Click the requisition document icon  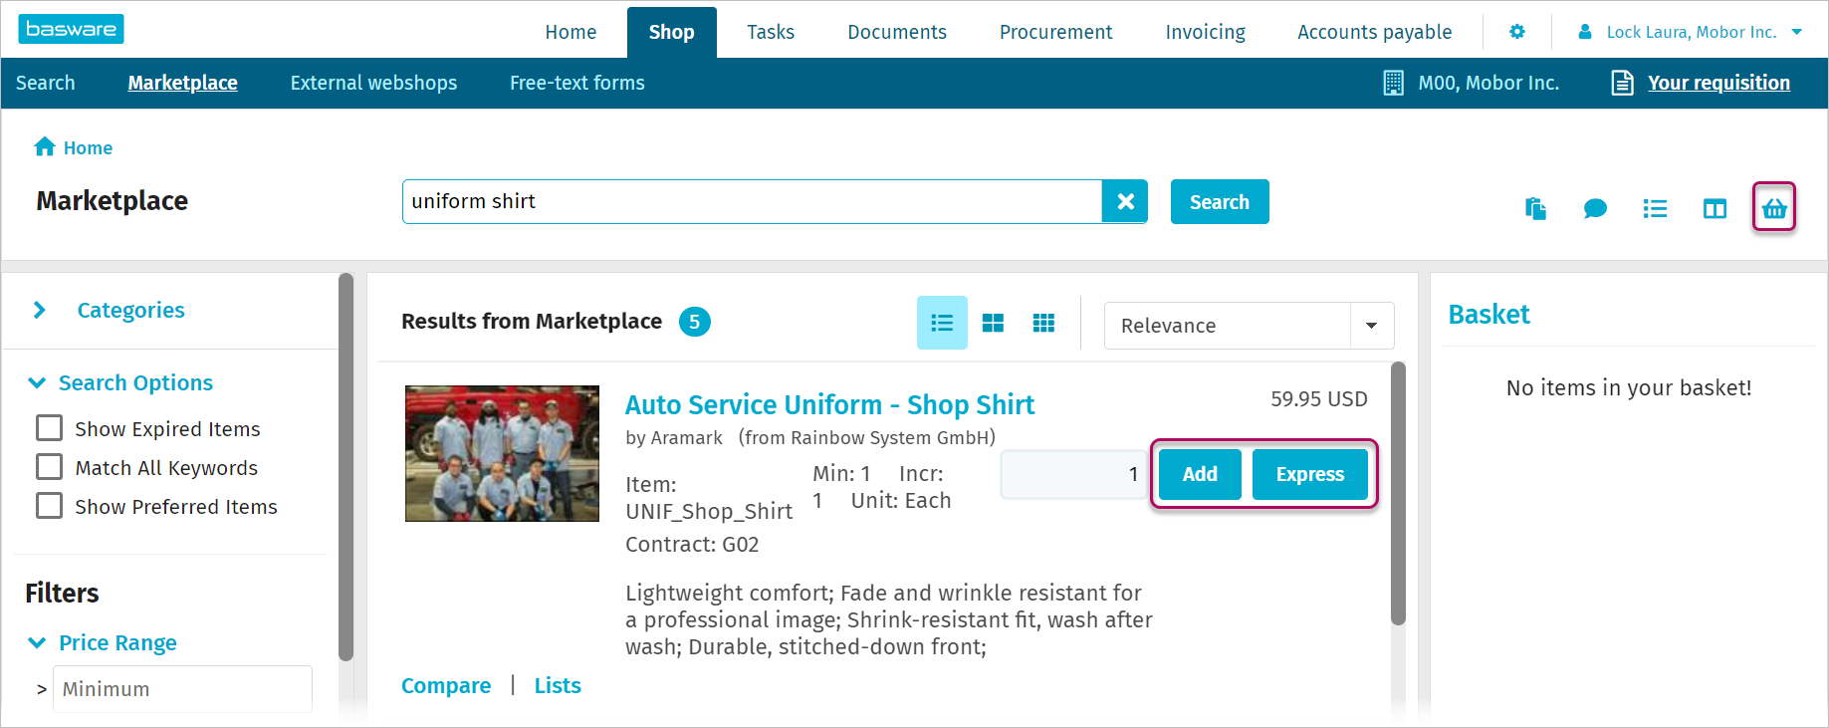point(1622,83)
